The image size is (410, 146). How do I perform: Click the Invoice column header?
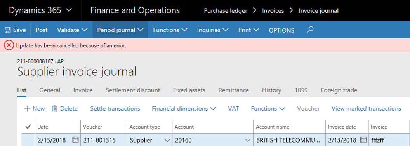click(x=379, y=127)
